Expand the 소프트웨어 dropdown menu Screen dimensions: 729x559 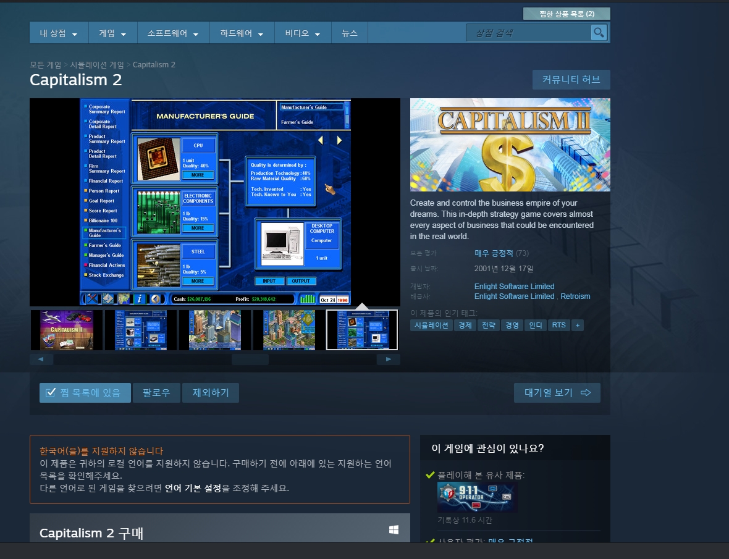point(173,33)
